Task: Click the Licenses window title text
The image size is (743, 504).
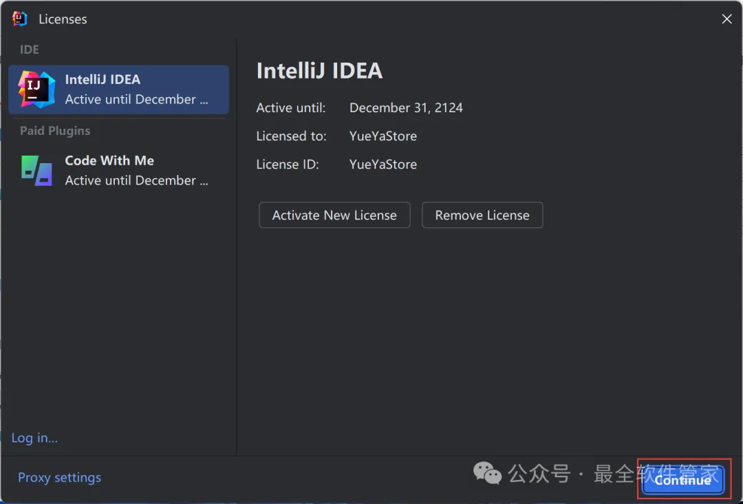Action: pos(63,19)
